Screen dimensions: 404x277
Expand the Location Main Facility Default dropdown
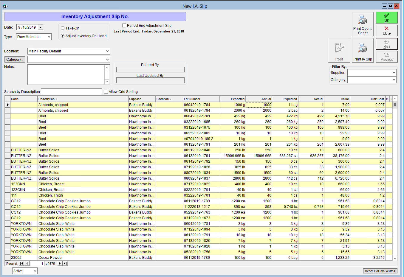coord(107,51)
